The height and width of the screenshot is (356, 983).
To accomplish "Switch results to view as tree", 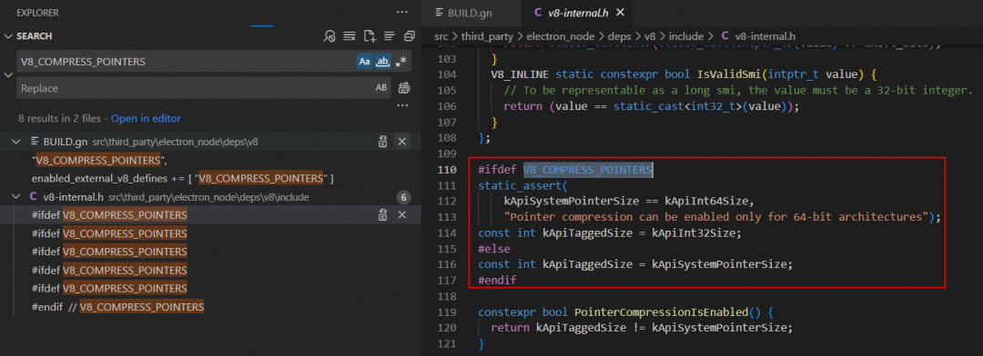I will tap(390, 35).
